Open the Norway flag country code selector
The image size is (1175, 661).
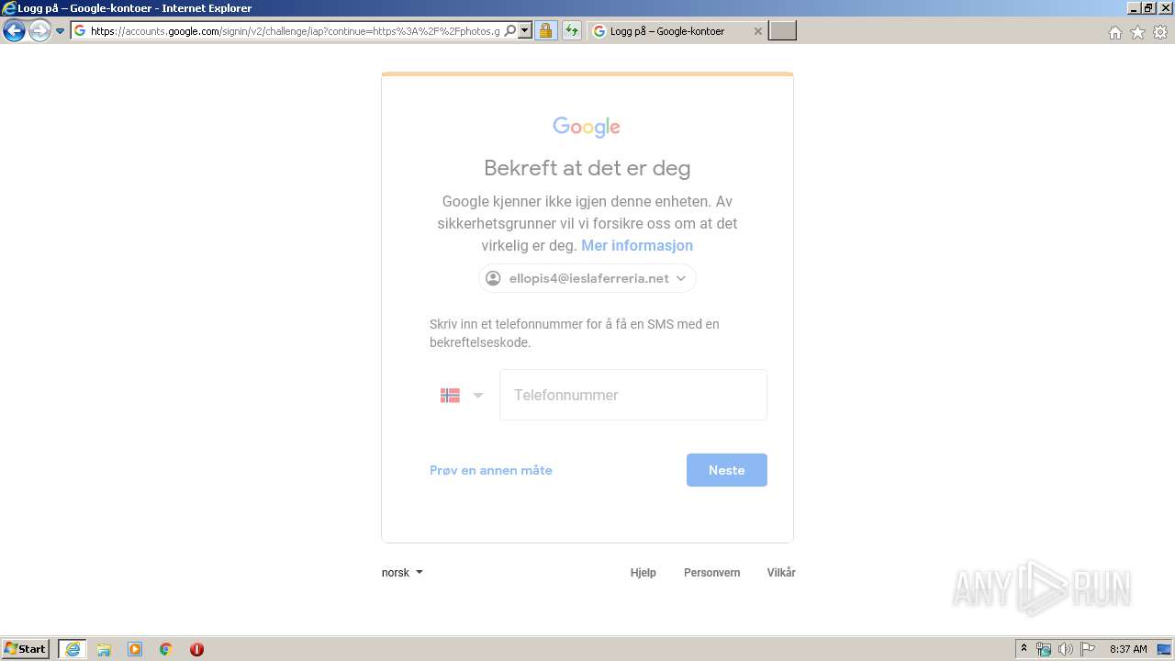(x=461, y=395)
